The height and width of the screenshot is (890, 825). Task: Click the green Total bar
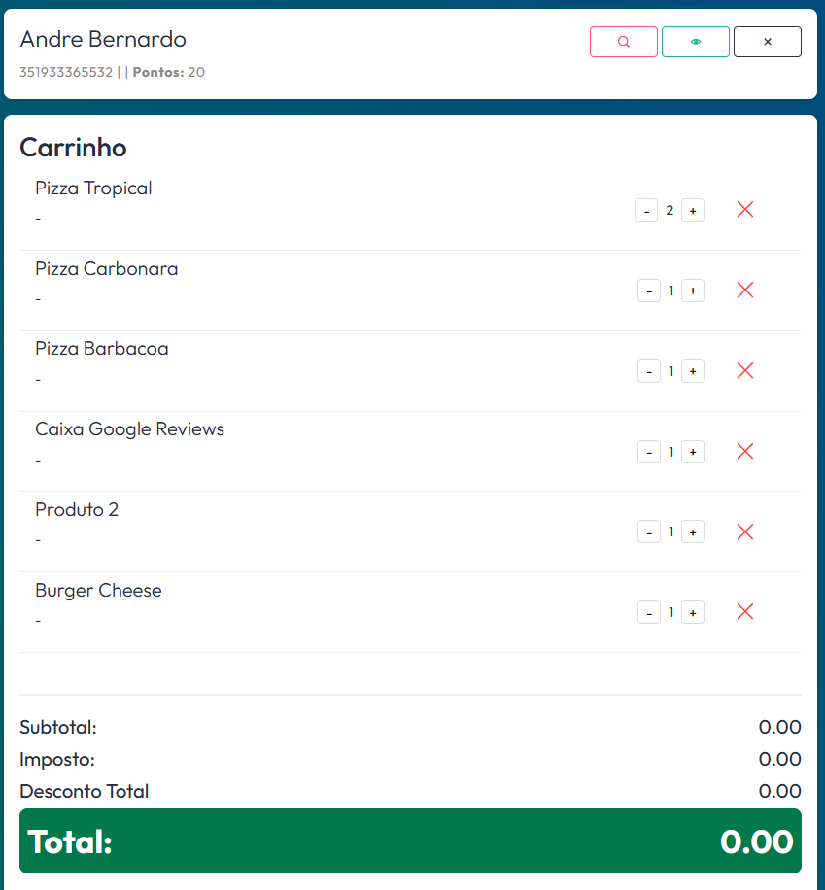(x=410, y=840)
